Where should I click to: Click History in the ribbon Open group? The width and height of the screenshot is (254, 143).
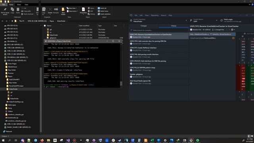coord(92,14)
